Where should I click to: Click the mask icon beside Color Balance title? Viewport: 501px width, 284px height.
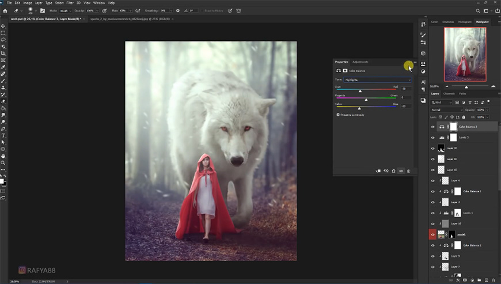point(345,71)
